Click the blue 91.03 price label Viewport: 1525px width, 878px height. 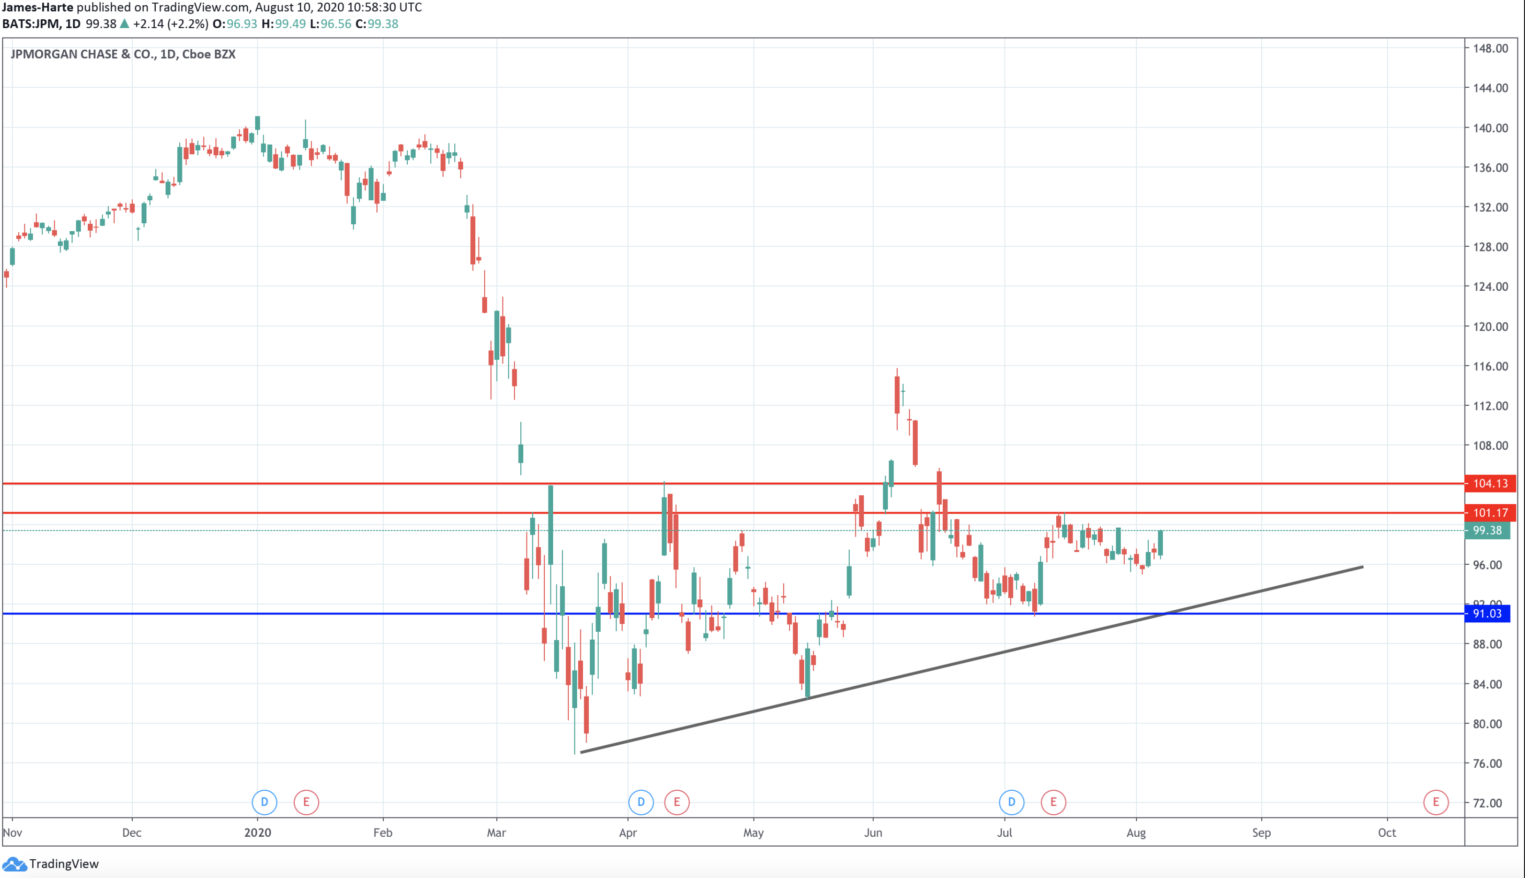[1487, 614]
